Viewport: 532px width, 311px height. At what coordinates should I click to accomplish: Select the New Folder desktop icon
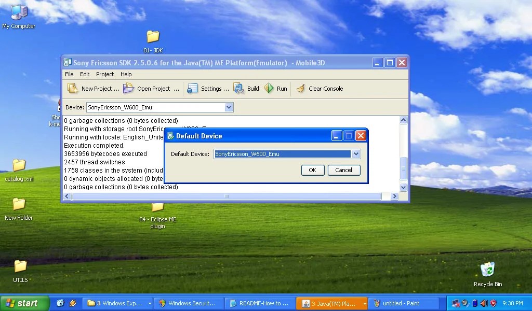(x=19, y=209)
